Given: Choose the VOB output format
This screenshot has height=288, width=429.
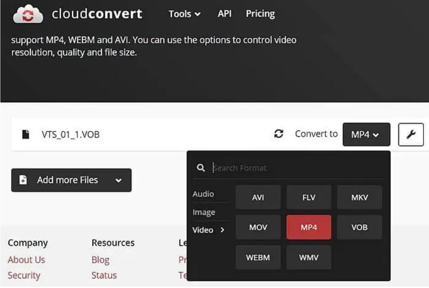Looking at the screenshot, I should point(360,227).
